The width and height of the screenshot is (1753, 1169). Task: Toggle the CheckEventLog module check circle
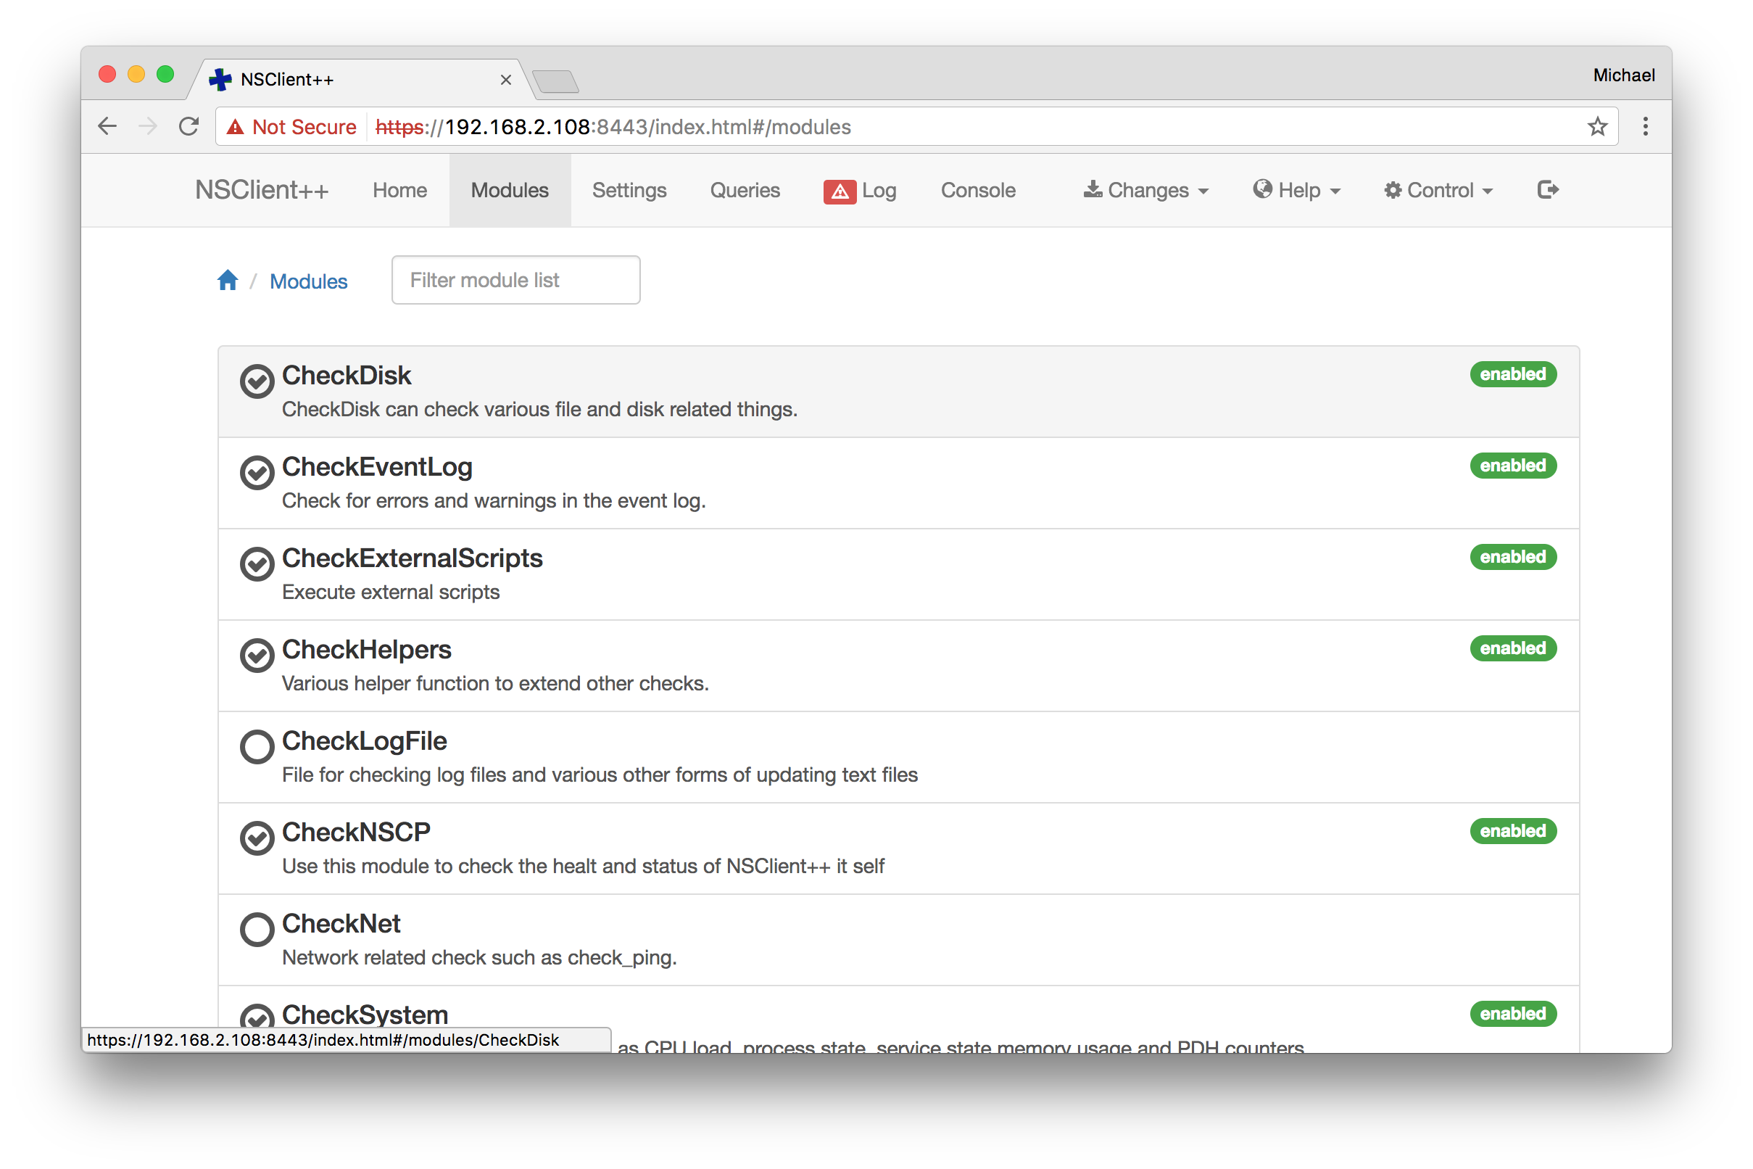(257, 473)
